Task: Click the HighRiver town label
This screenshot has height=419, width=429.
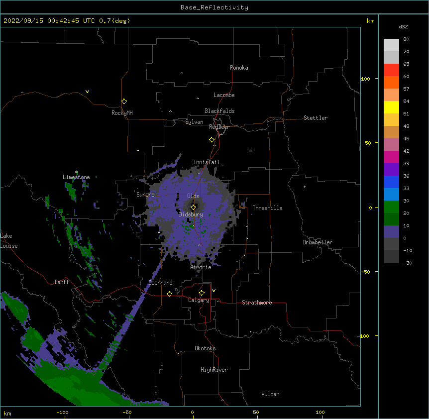Action: [x=214, y=370]
